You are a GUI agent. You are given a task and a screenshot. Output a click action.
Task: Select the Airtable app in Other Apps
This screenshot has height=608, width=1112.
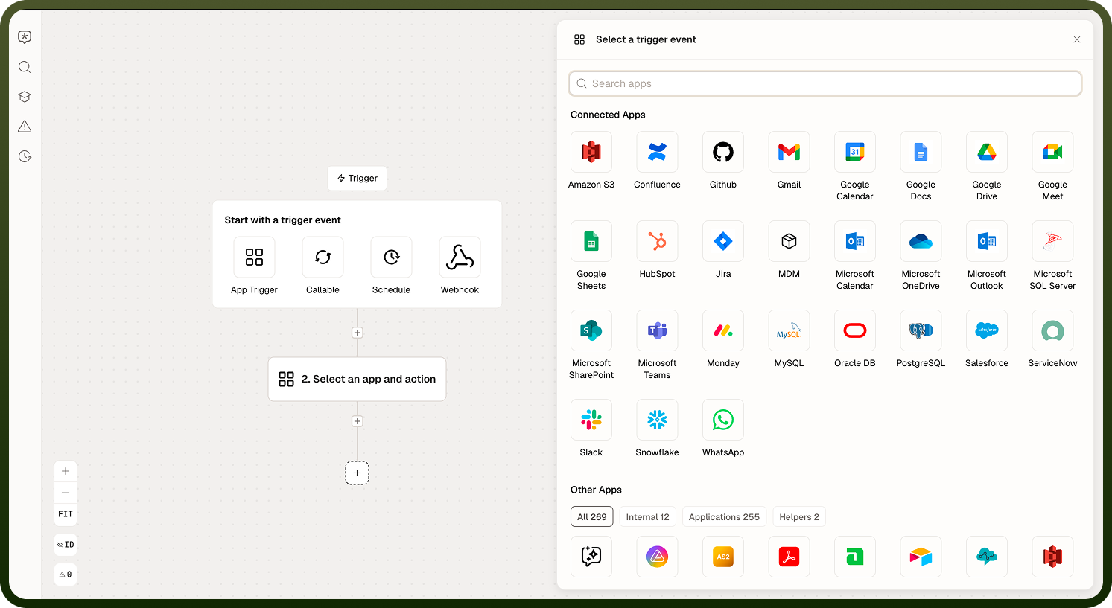pos(921,557)
